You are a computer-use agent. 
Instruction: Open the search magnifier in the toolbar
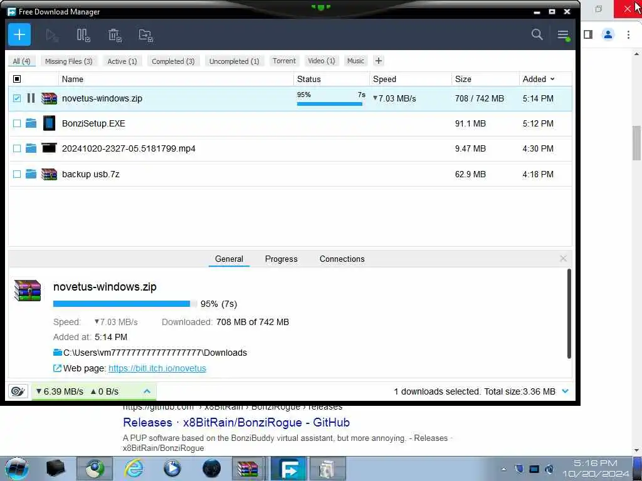537,34
